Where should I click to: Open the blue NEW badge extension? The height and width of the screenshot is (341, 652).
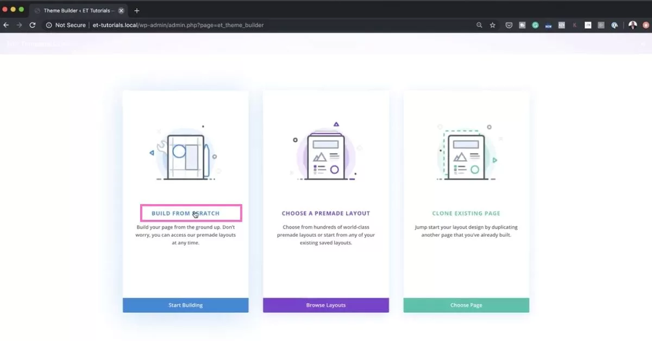[x=548, y=25]
